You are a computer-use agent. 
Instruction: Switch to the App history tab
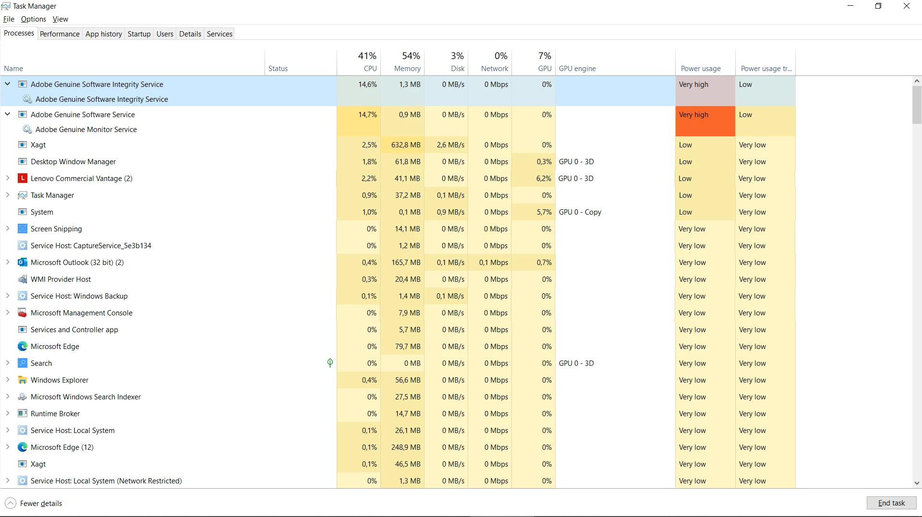pos(104,34)
